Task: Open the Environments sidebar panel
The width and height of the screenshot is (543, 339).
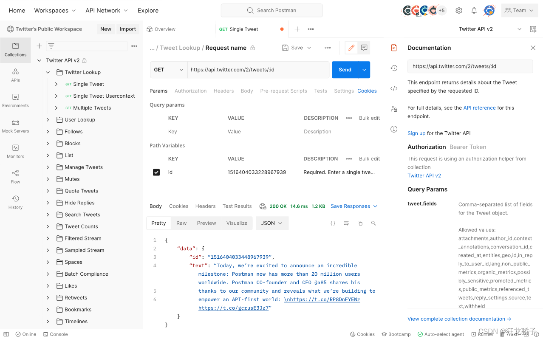Action: (15, 101)
